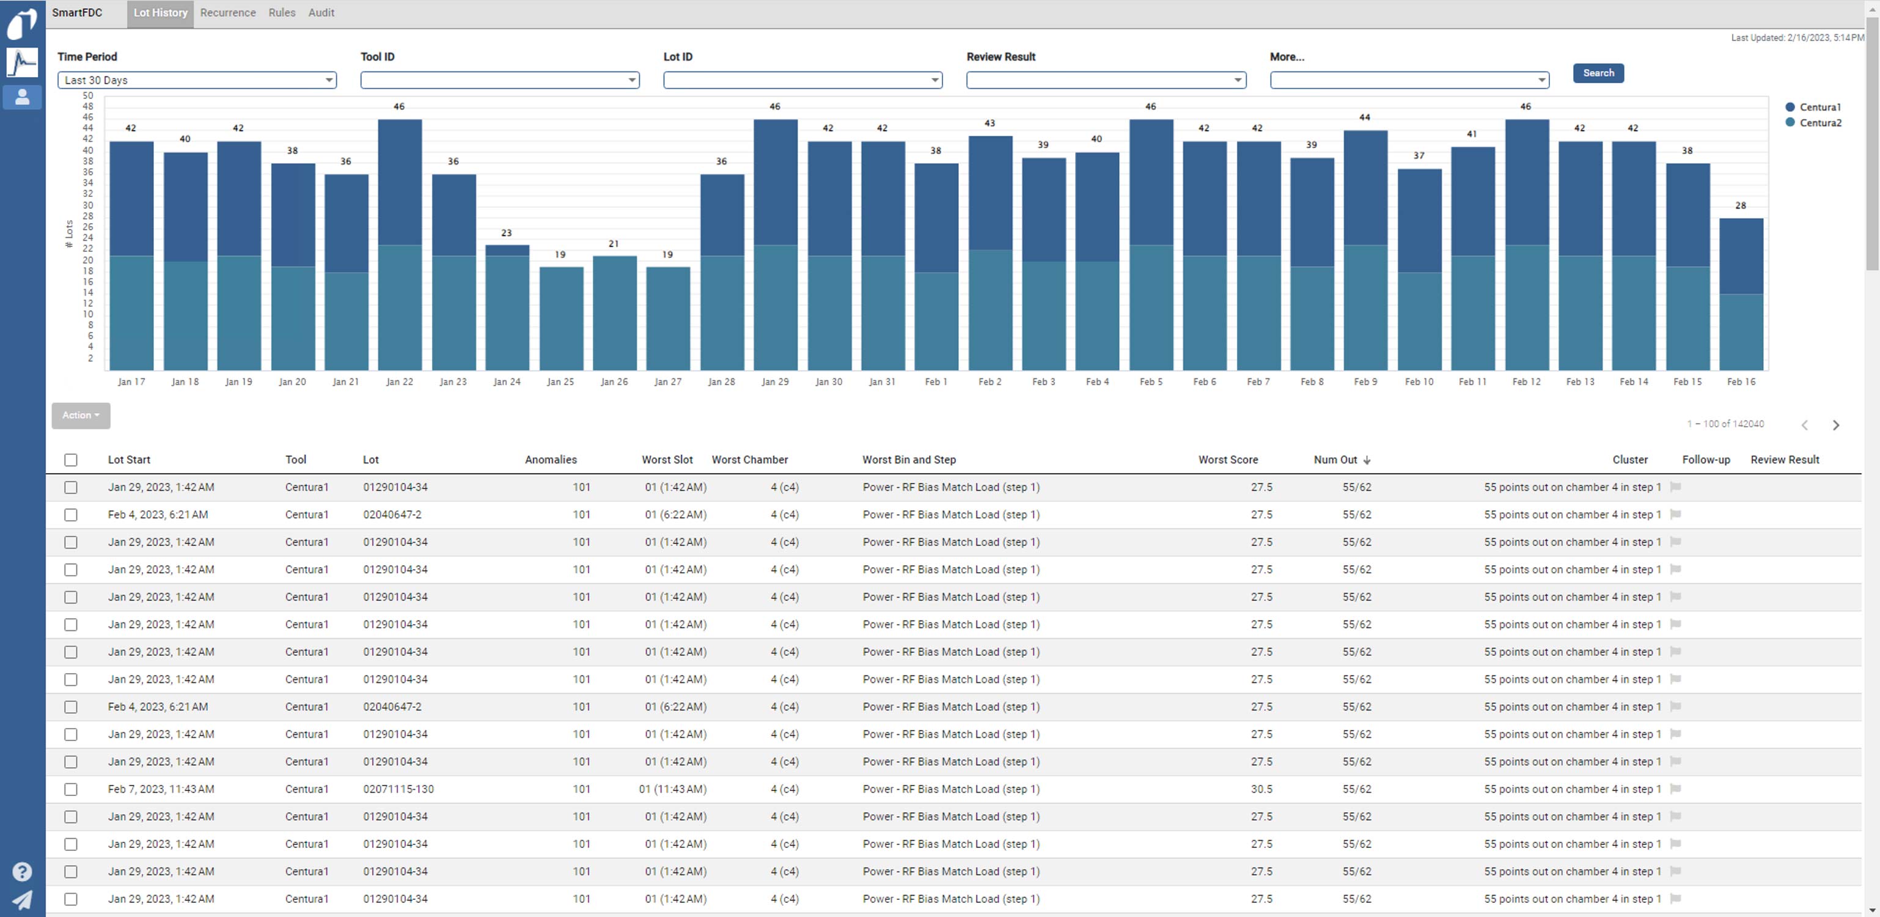Open the Rules tab
The width and height of the screenshot is (1880, 917).
[282, 13]
